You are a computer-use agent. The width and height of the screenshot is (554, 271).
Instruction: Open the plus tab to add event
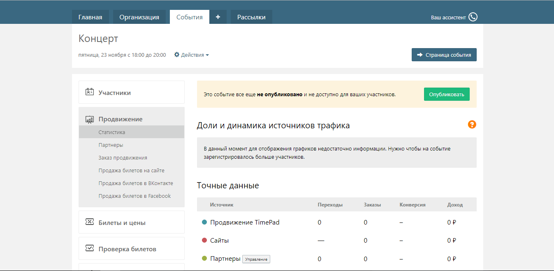[x=218, y=17]
